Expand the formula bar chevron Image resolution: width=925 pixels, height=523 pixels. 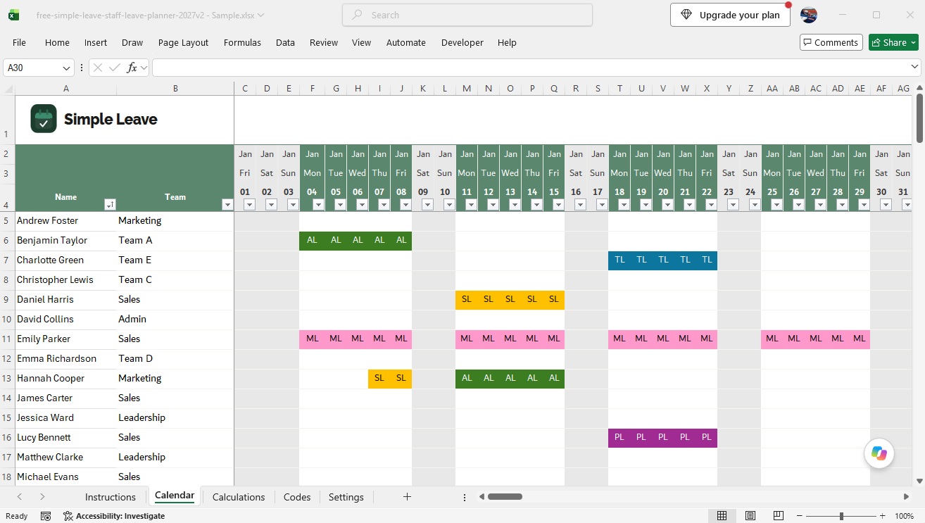pos(914,67)
